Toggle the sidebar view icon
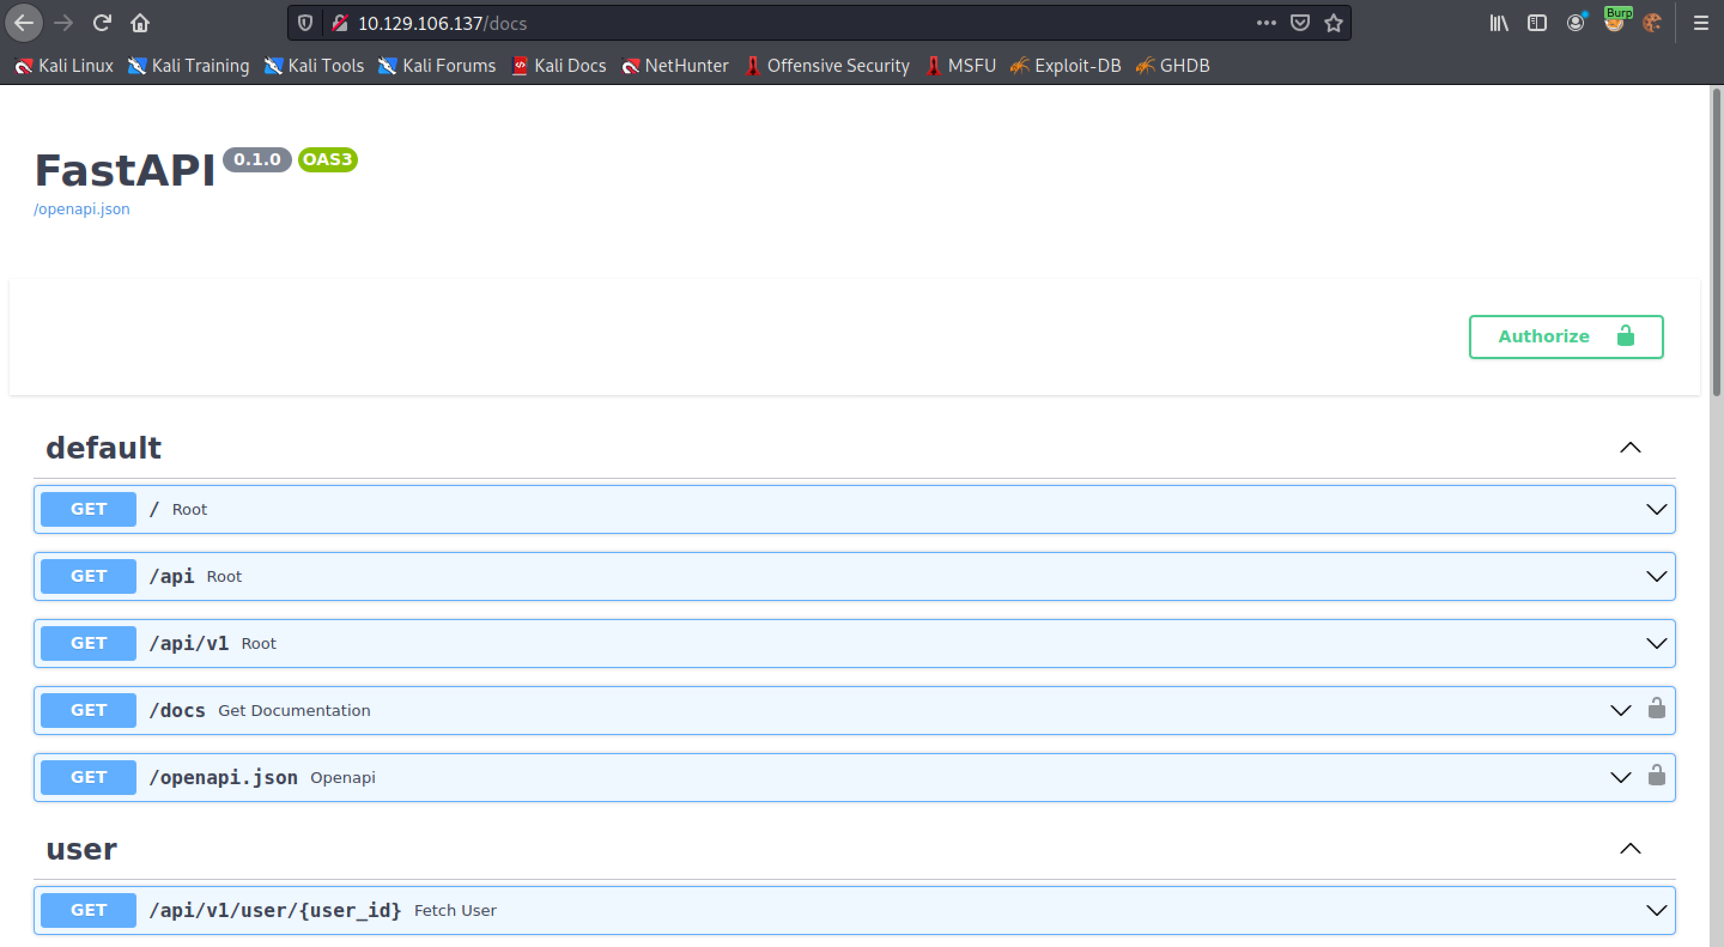This screenshot has height=947, width=1724. tap(1537, 23)
